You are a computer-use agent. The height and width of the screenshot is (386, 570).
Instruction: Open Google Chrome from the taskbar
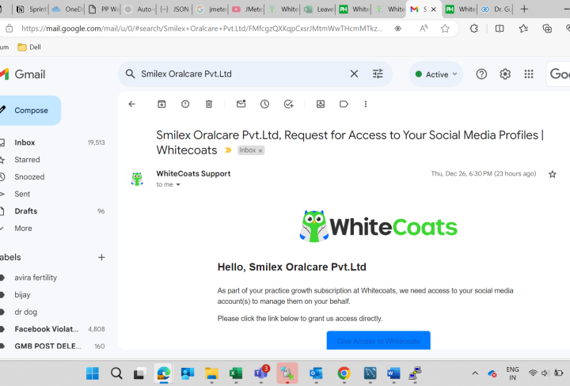tap(344, 373)
